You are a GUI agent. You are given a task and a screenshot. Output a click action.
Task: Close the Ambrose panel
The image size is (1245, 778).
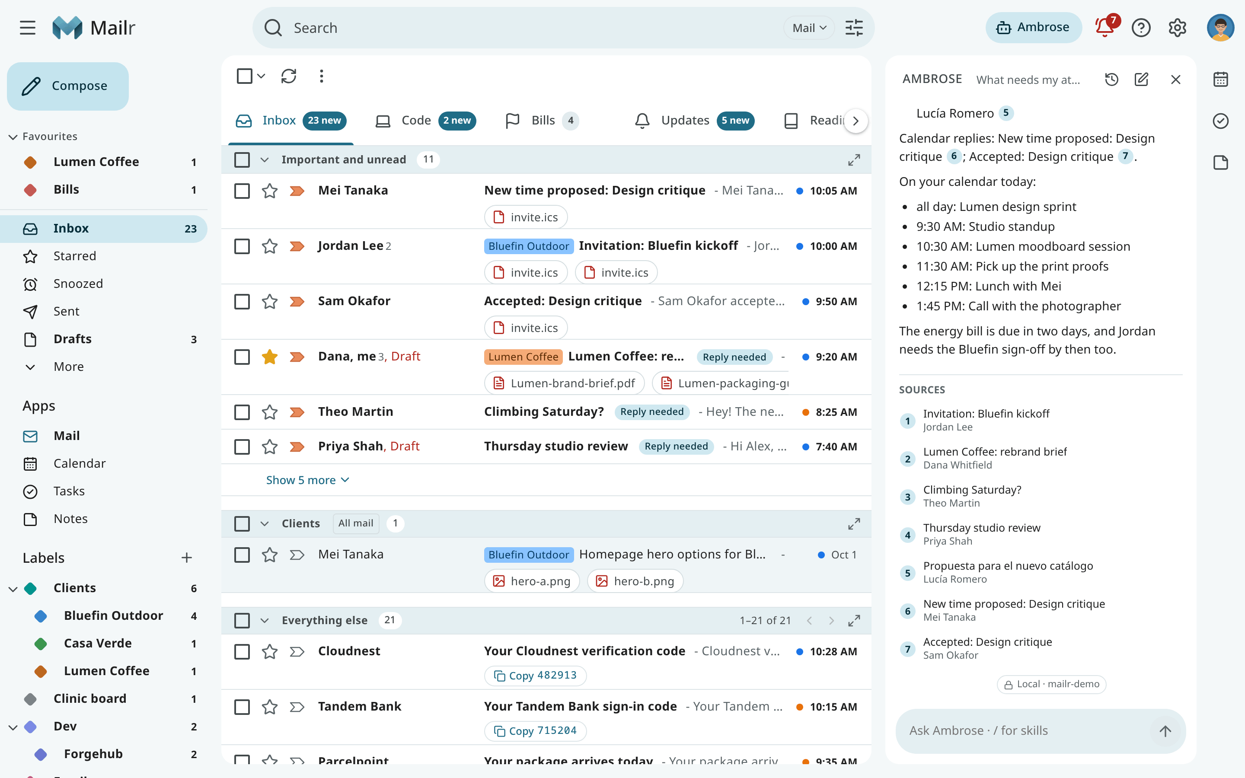tap(1175, 79)
